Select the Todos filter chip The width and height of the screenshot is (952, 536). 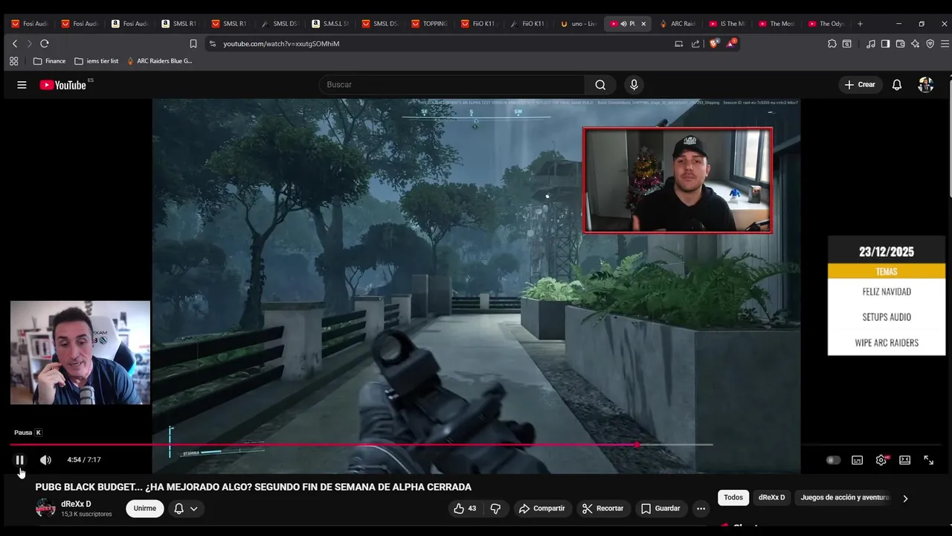[x=733, y=497]
